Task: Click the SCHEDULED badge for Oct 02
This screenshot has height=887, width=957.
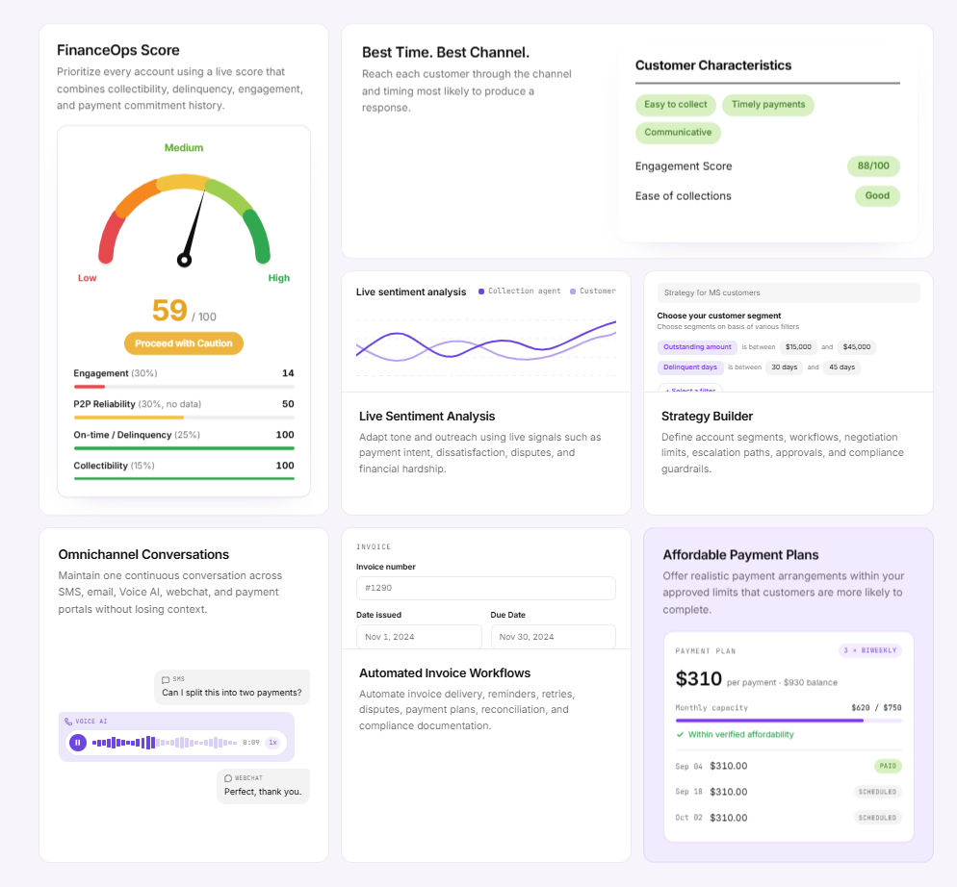Action: (878, 818)
